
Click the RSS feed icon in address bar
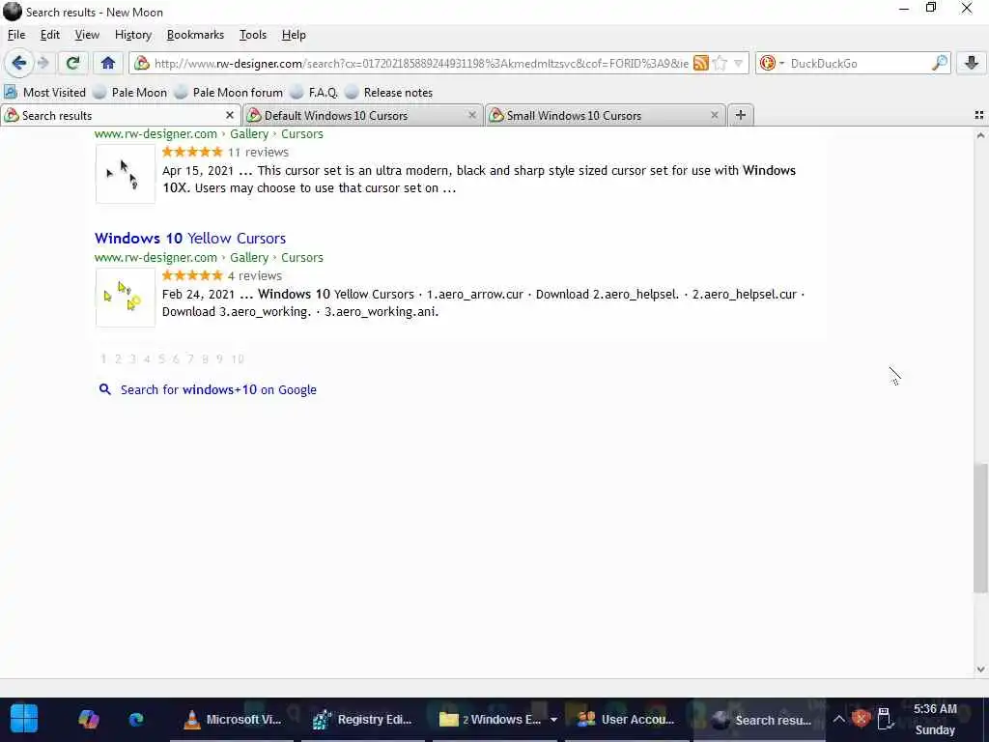[x=700, y=63]
